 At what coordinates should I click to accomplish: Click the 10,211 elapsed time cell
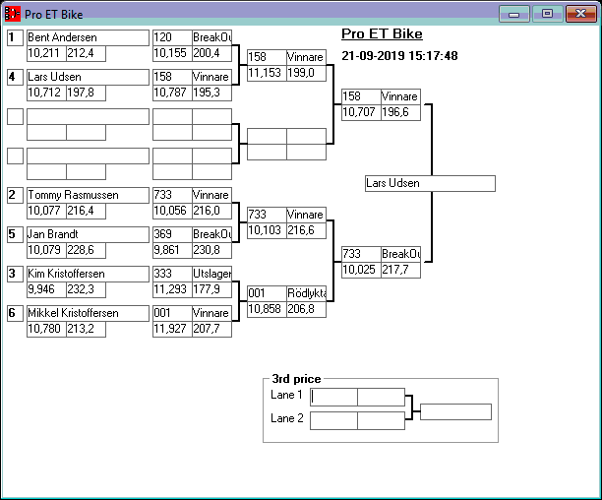pyautogui.click(x=45, y=53)
